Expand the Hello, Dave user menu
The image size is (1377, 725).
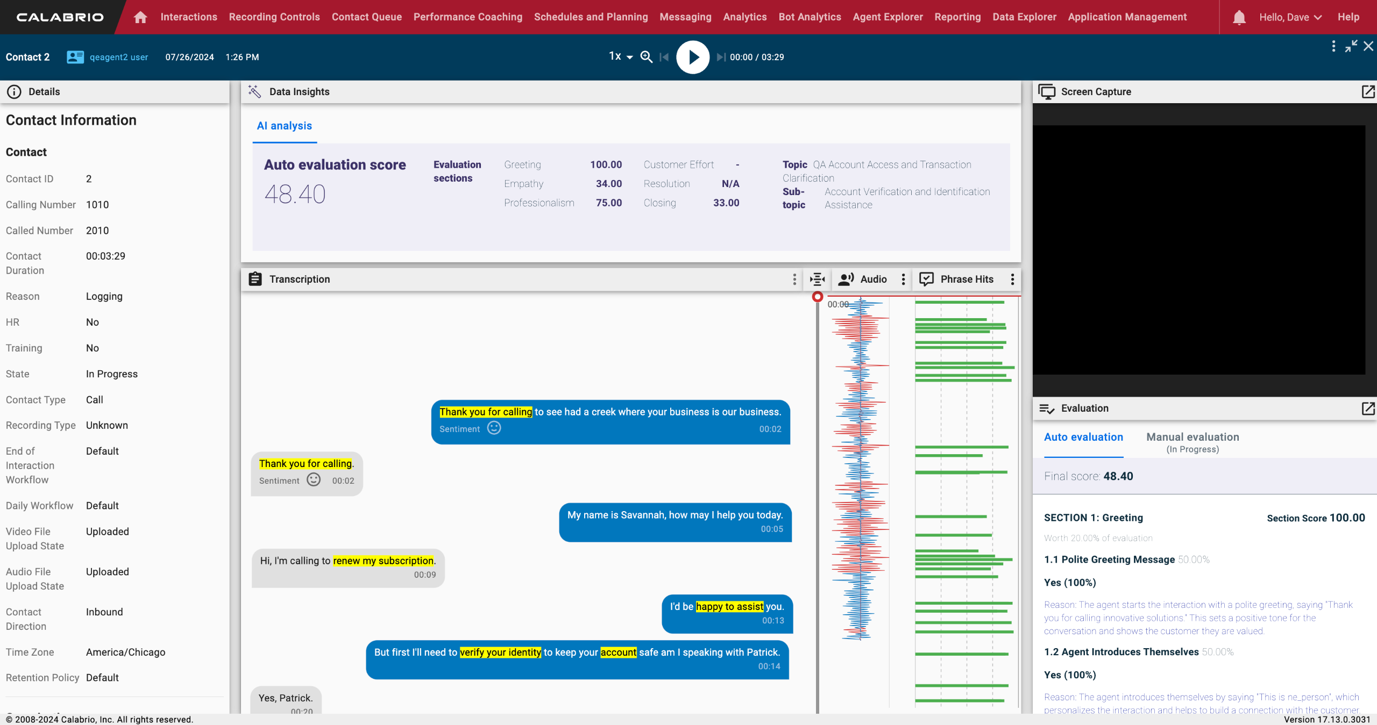[1290, 17]
